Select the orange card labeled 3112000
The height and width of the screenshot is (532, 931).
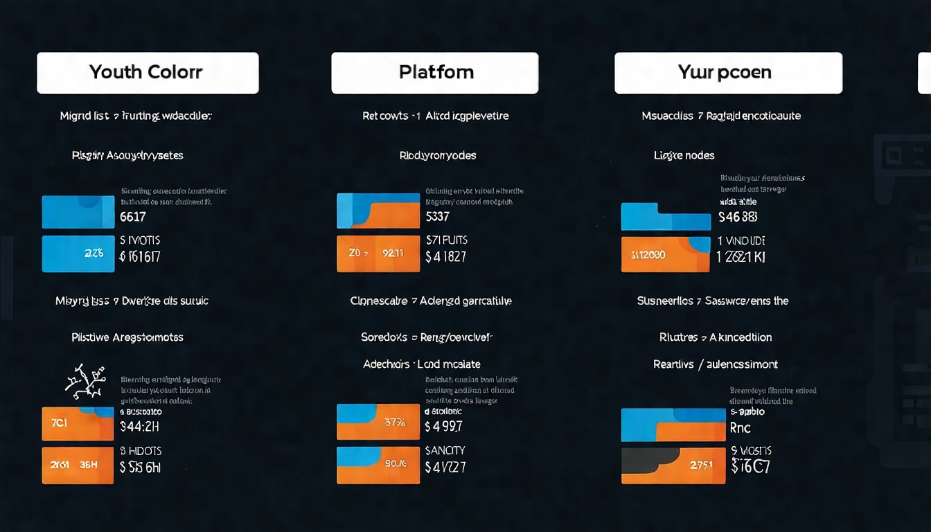[666, 254]
